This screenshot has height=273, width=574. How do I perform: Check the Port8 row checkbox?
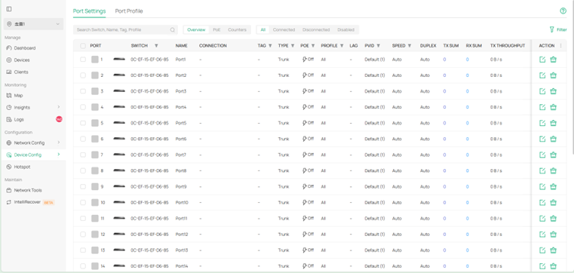[83, 170]
